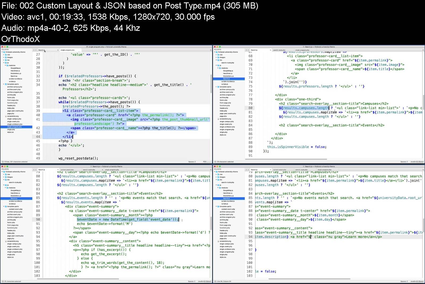This screenshot has height=284, width=425.
Task: Close the Search.js tab in top-left frame
Action: pyautogui.click(x=58, y=50)
